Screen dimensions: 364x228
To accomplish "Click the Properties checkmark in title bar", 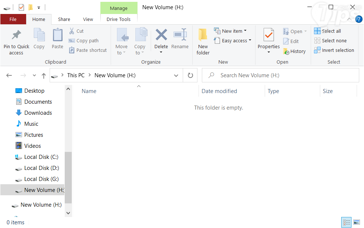I will pyautogui.click(x=21, y=7).
